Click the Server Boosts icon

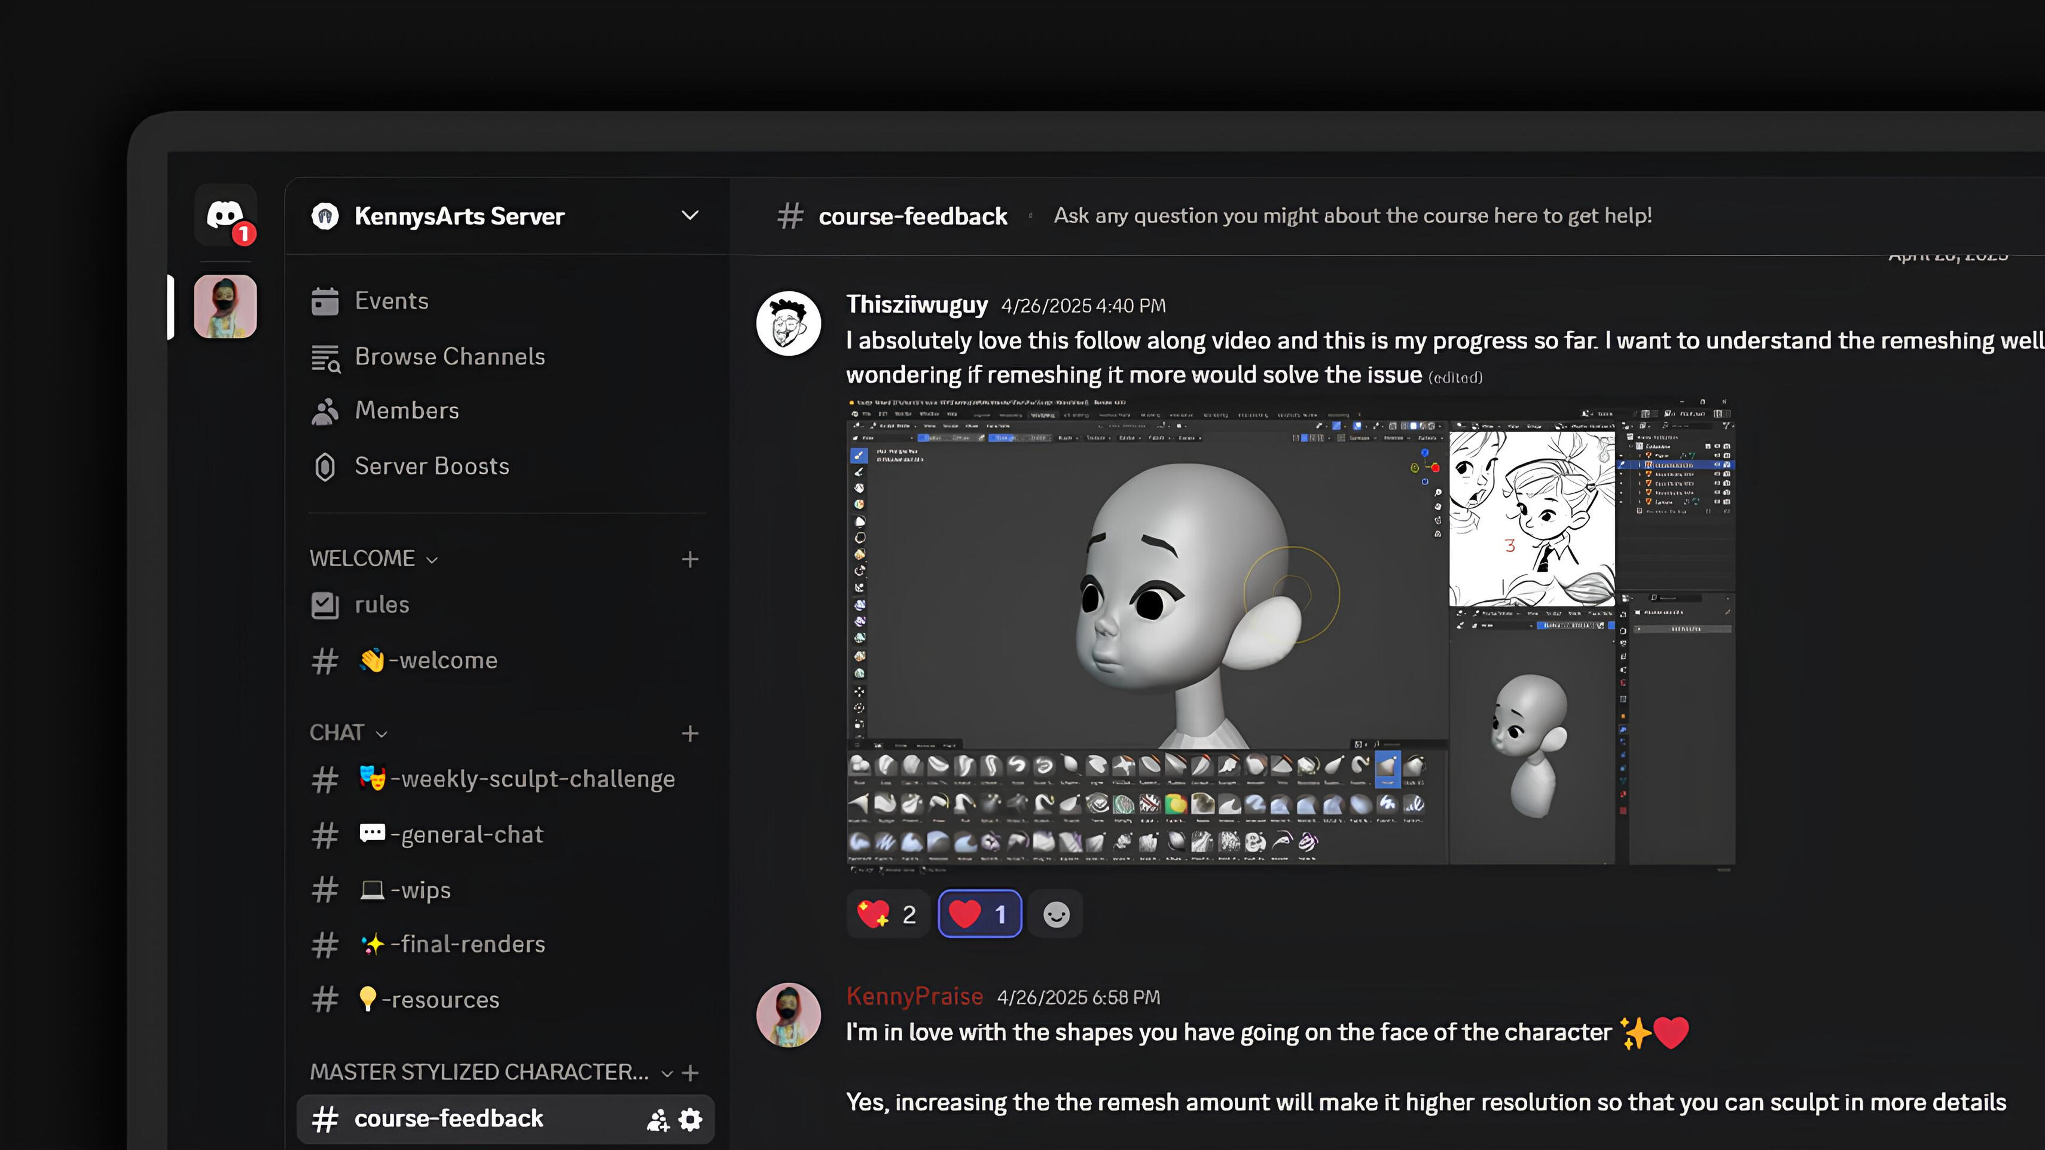pyautogui.click(x=325, y=466)
